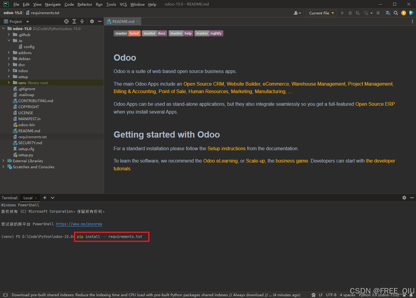Click the Baidu paw status bar icon
Viewport: 416px width, 298px height.
coord(314,295)
